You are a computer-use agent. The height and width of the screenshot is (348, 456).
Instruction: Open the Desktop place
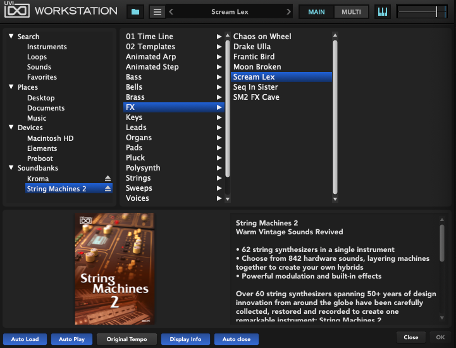point(41,98)
